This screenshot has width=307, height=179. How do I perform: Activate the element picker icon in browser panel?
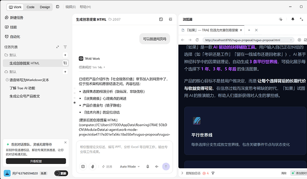pyautogui.click(x=281, y=19)
